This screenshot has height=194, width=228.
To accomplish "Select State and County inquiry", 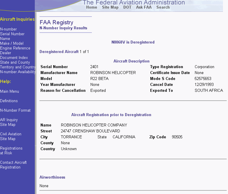I will [x=15, y=62].
